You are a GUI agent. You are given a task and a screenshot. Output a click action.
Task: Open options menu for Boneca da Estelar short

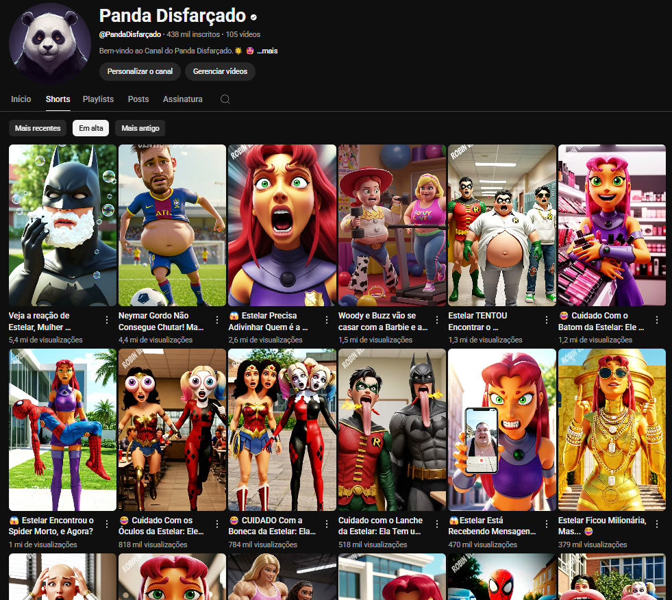coord(327,524)
